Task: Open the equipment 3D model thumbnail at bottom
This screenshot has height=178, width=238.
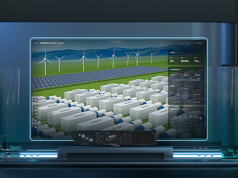Action: pyautogui.click(x=88, y=138)
